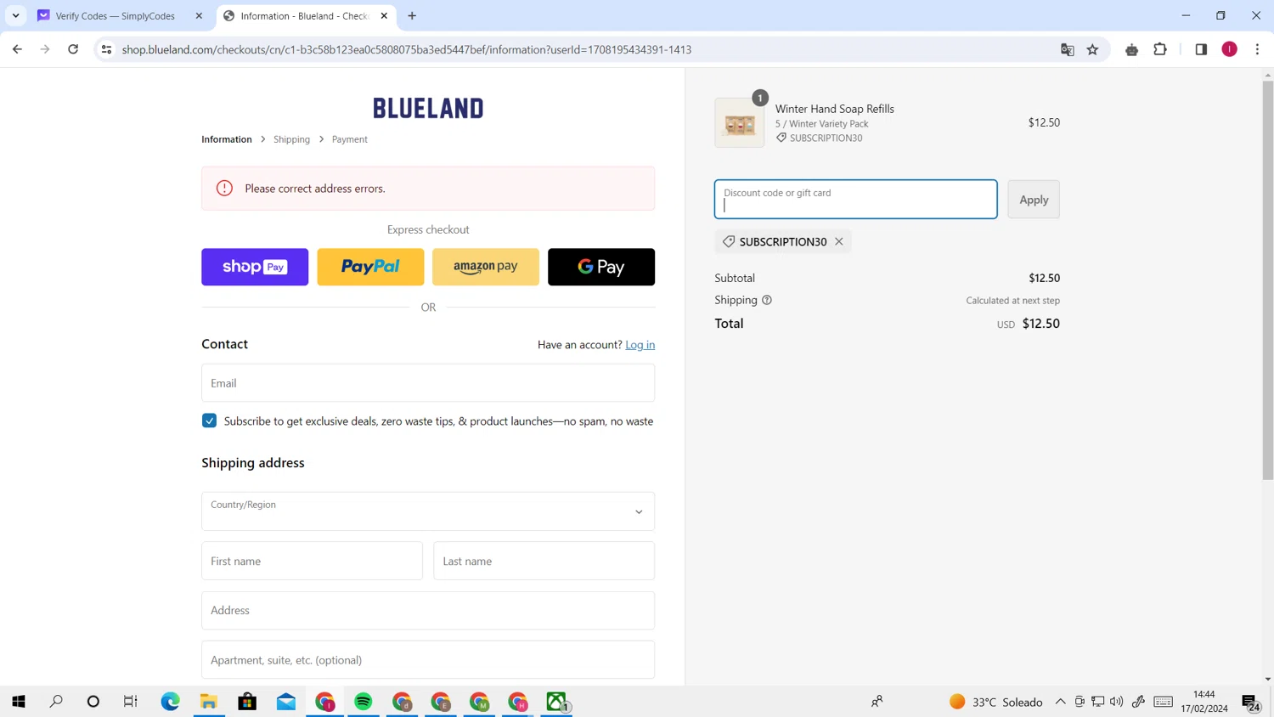Focus the Address input field
This screenshot has width=1274, height=717.
[428, 611]
